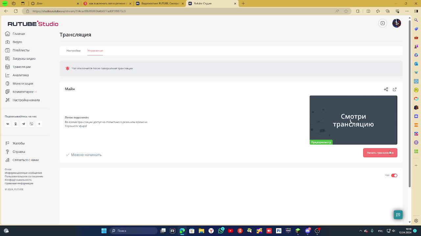Click the Telegram social icon
The height and width of the screenshot is (236, 421).
pyautogui.click(x=23, y=124)
